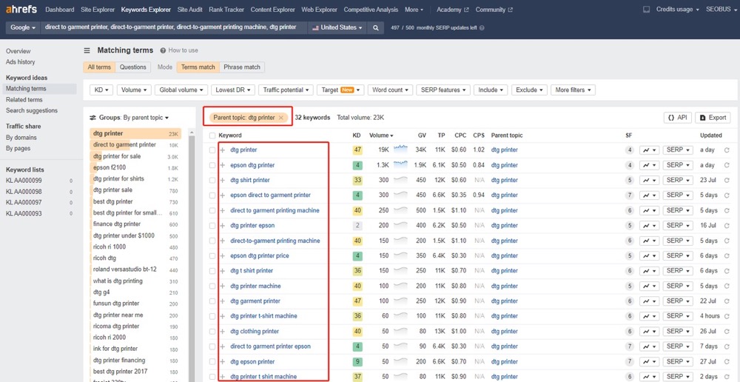Click the monitor icon in top bar
740x382 pixels.
tap(646, 10)
